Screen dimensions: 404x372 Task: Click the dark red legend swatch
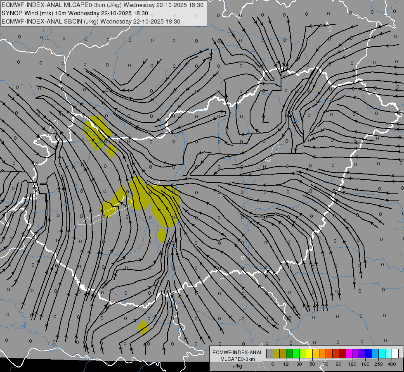(343, 353)
